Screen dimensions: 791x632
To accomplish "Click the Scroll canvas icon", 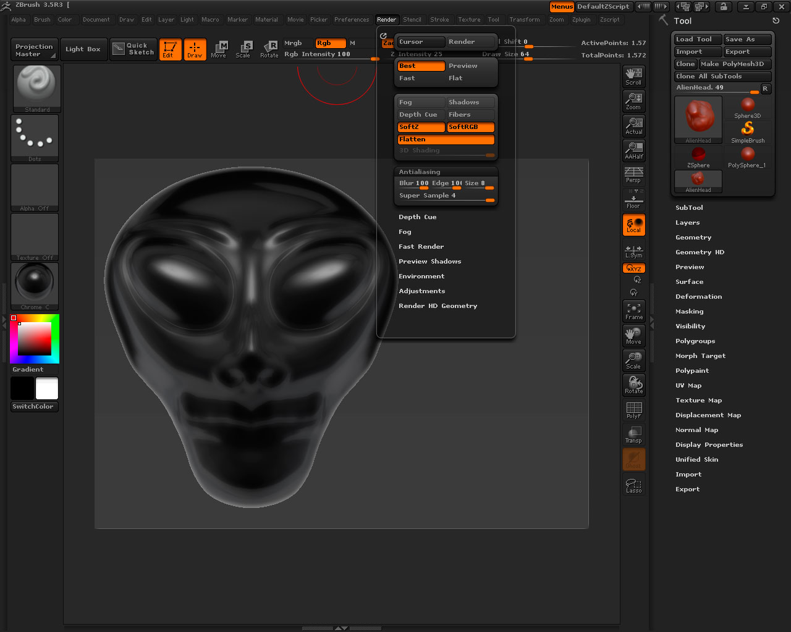I will point(633,76).
